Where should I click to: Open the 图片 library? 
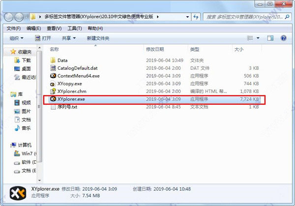[26, 111]
